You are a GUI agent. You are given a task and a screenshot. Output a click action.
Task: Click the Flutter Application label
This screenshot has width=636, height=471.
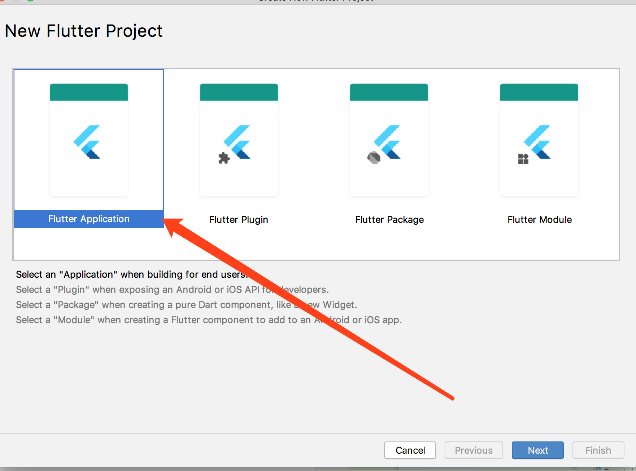pos(89,219)
